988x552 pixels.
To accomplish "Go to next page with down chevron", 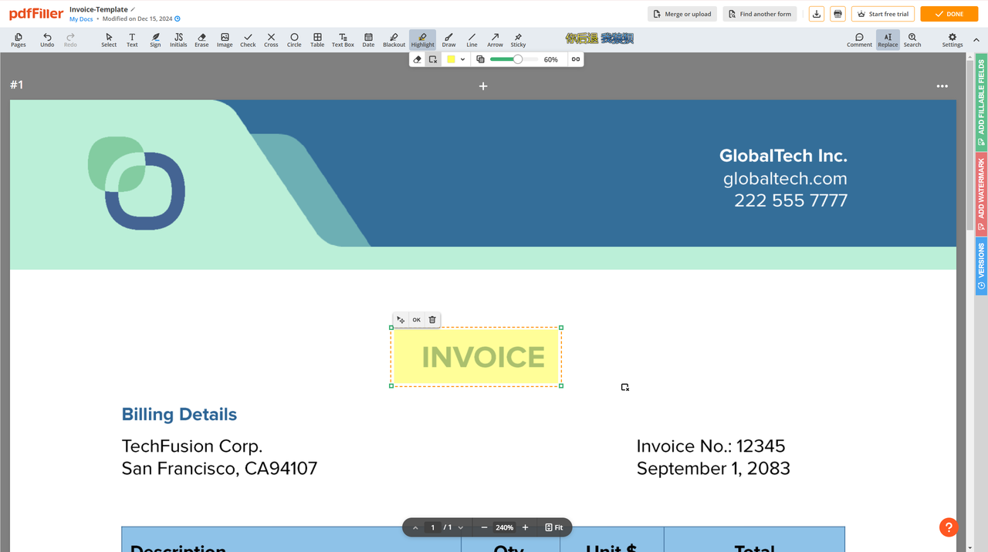I will click(x=461, y=528).
